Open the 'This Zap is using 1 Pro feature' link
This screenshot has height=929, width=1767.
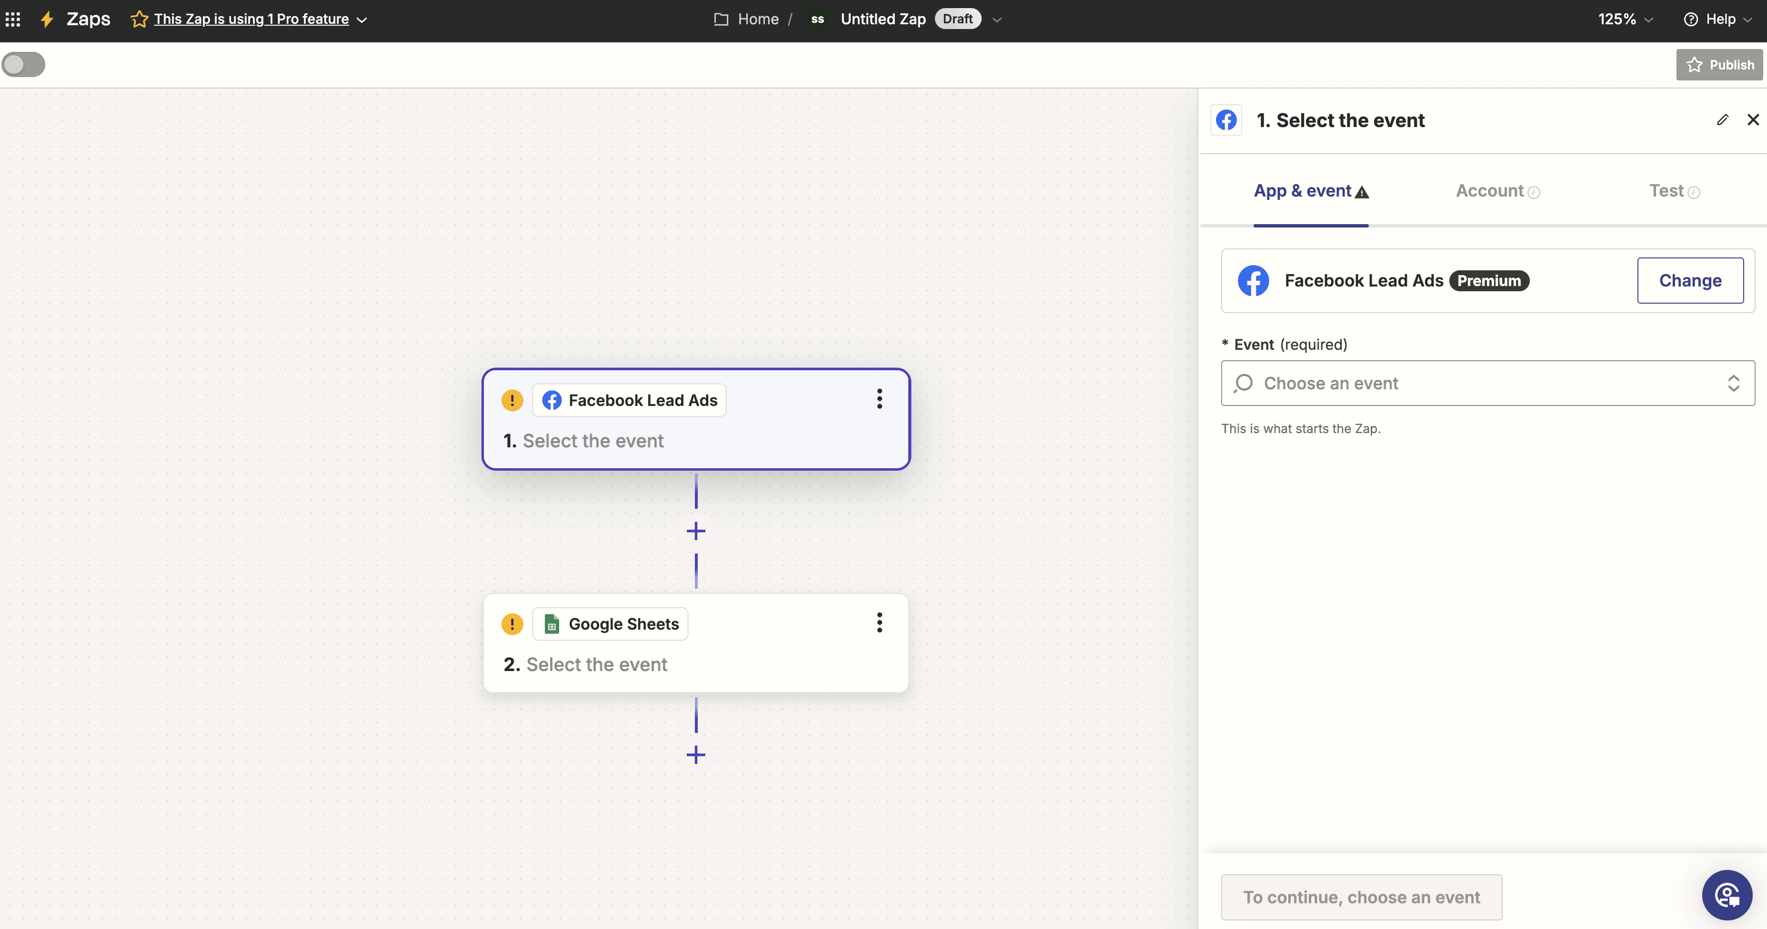pos(251,19)
